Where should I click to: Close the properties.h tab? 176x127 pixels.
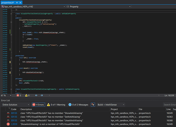pyautogui.click(x=20, y=3)
